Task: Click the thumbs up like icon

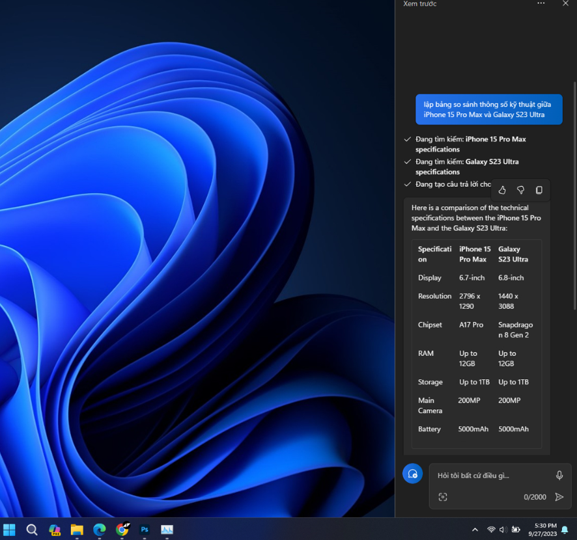Action: tap(502, 190)
